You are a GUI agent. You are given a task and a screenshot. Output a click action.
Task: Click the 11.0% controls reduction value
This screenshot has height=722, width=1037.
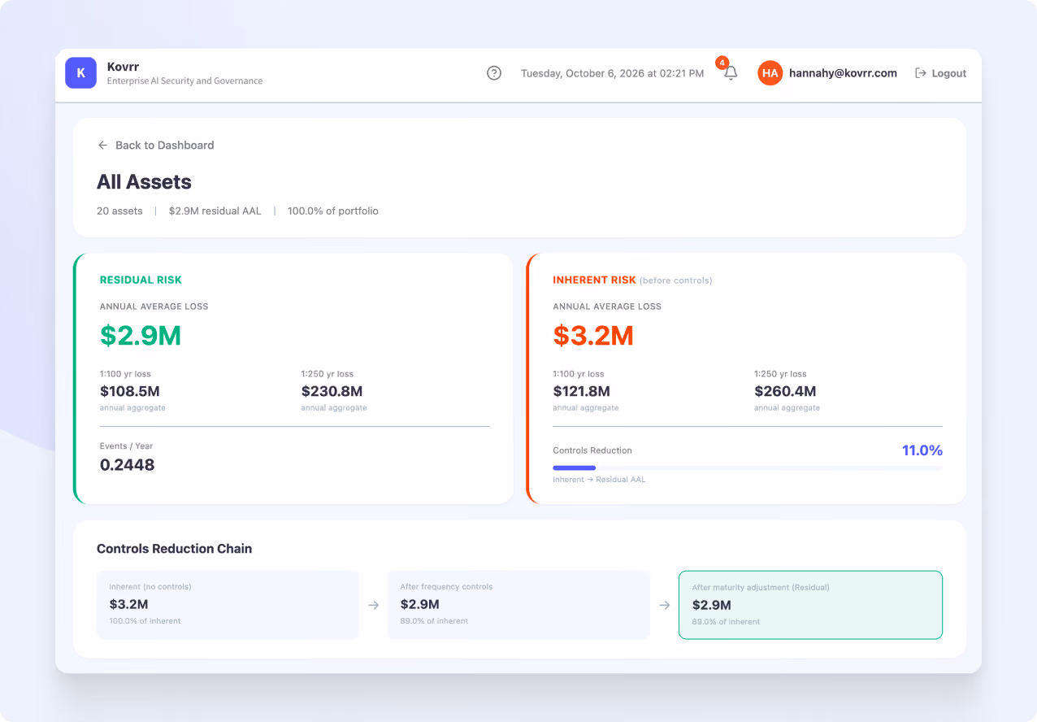tap(922, 450)
